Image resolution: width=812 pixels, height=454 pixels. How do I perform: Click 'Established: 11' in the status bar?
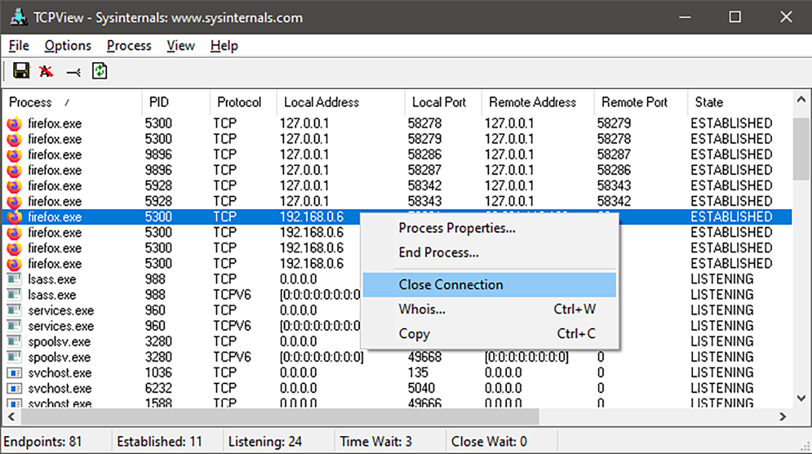coord(160,442)
